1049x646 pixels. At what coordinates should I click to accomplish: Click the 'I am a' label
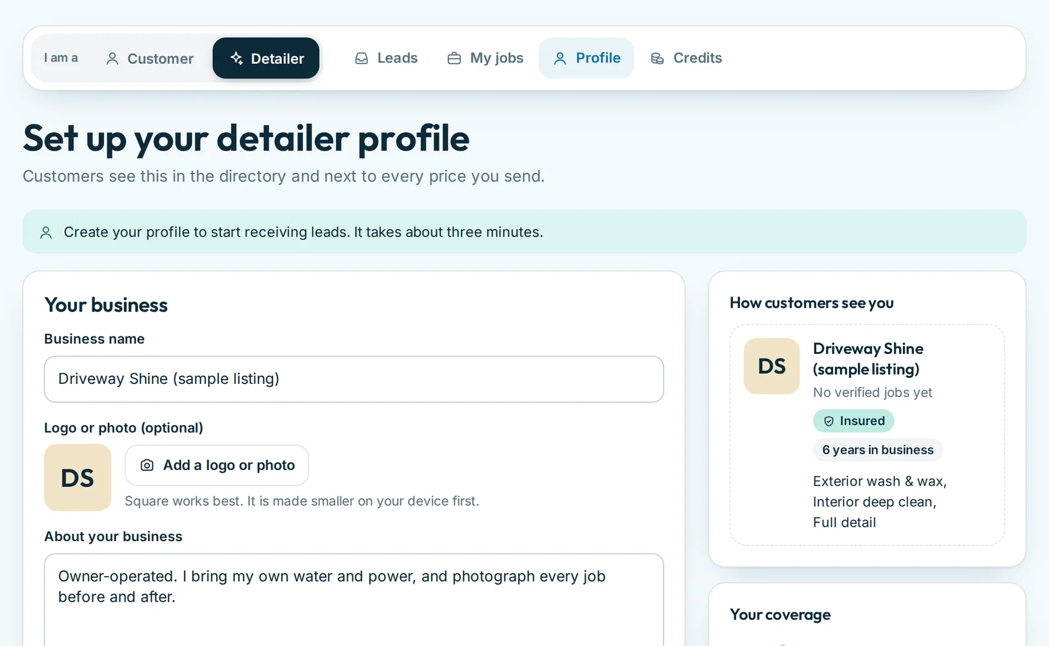61,58
